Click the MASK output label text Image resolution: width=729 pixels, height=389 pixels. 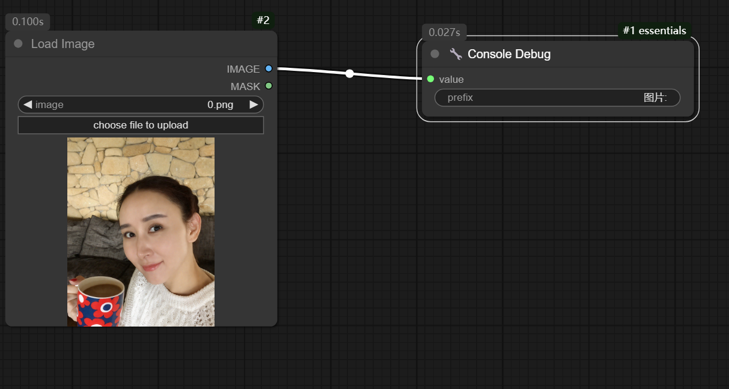(x=245, y=86)
